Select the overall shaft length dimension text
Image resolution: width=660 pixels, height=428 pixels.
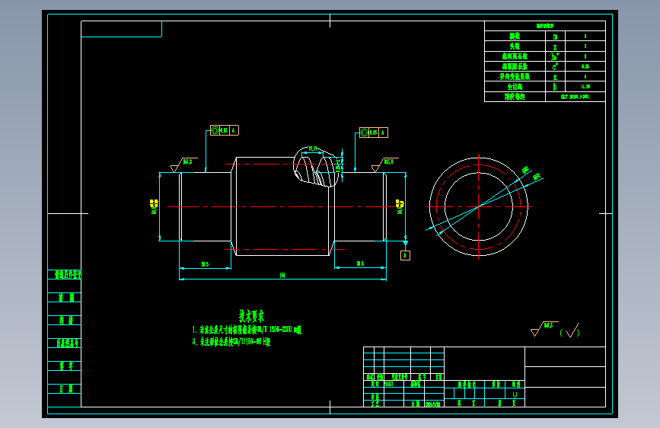pyautogui.click(x=282, y=275)
